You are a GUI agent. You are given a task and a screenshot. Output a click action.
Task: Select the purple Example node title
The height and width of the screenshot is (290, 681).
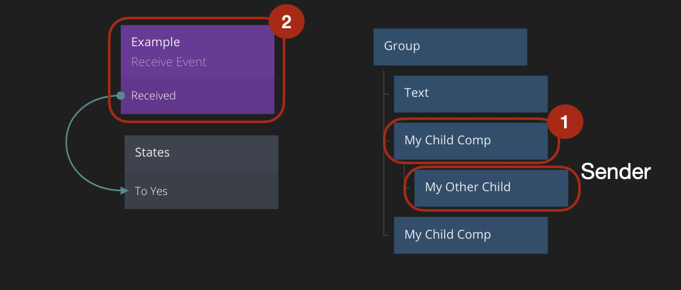pyautogui.click(x=155, y=42)
